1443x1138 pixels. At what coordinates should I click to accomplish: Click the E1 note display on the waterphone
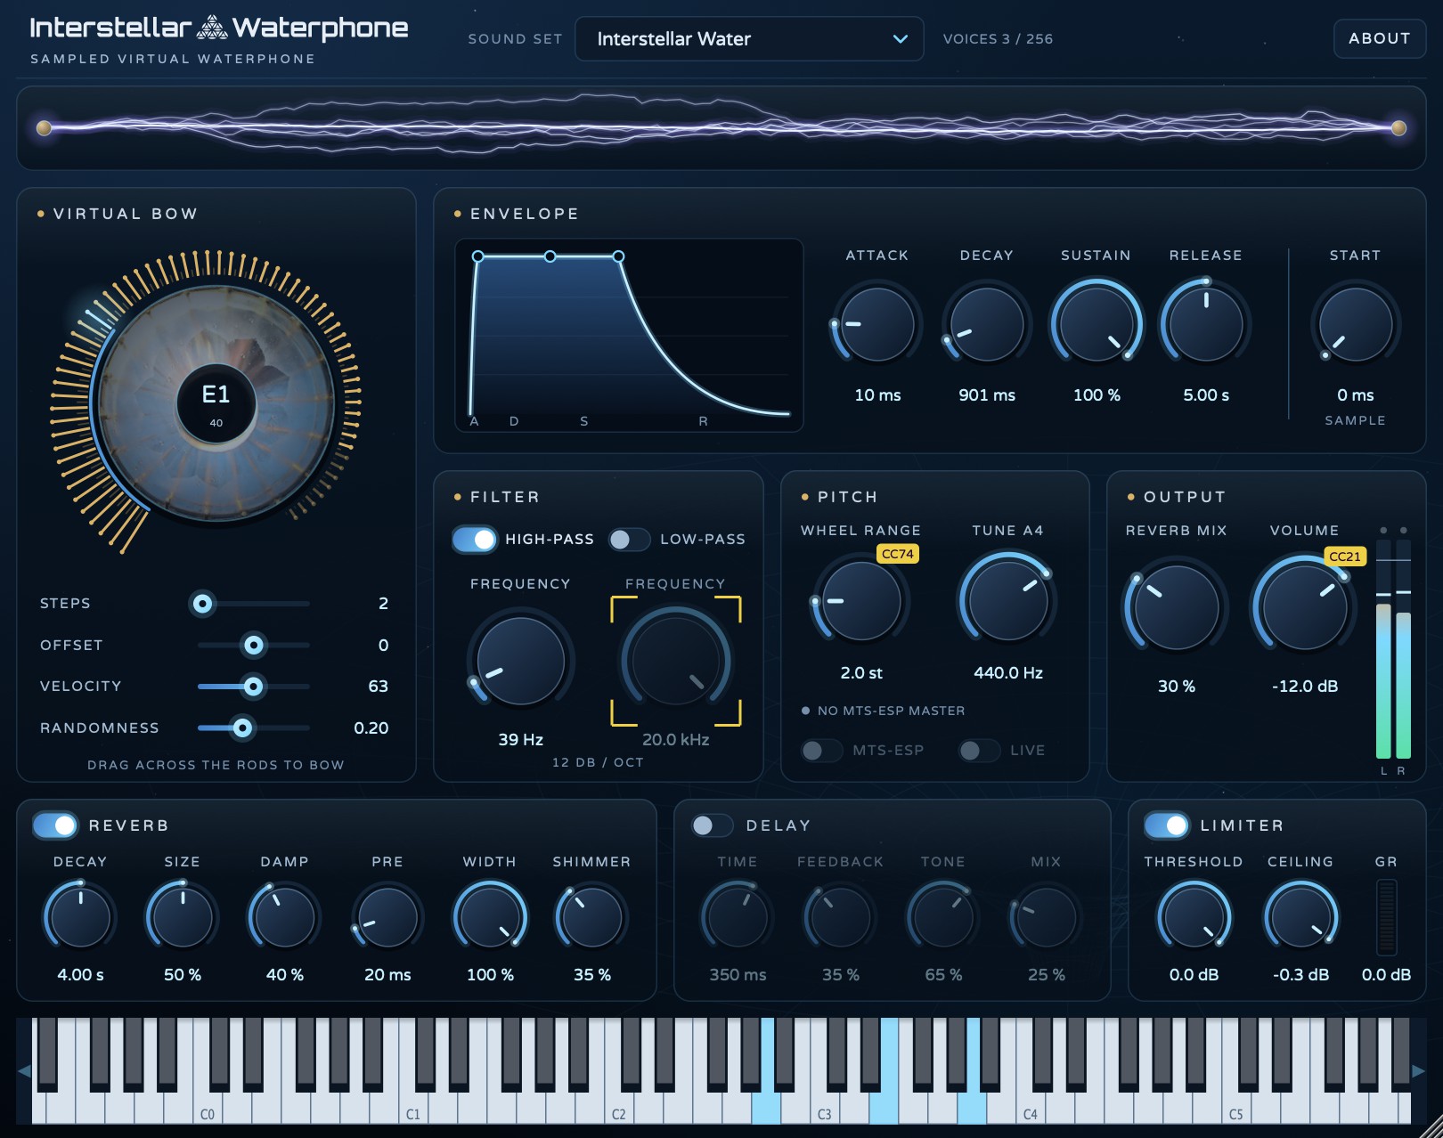click(x=216, y=403)
